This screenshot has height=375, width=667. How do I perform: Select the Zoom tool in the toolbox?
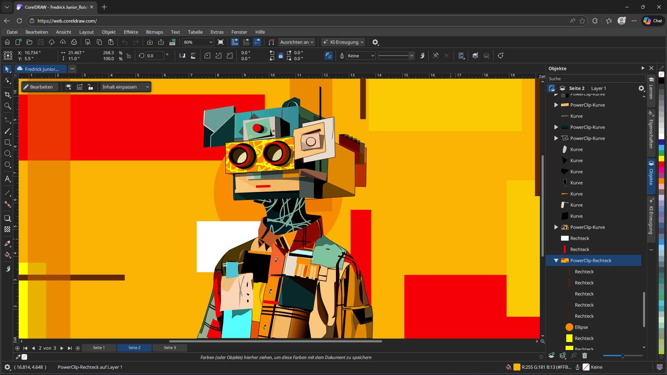(x=8, y=106)
